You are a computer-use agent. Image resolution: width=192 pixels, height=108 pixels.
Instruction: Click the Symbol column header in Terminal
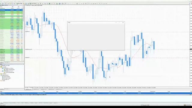(x=80, y=91)
